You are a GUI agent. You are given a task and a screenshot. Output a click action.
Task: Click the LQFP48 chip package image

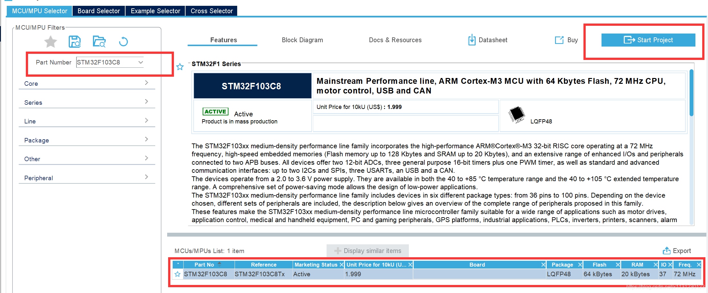click(517, 114)
